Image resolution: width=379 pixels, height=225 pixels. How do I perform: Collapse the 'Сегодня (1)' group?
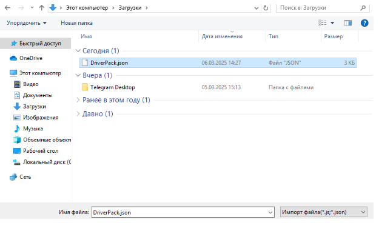pos(78,51)
